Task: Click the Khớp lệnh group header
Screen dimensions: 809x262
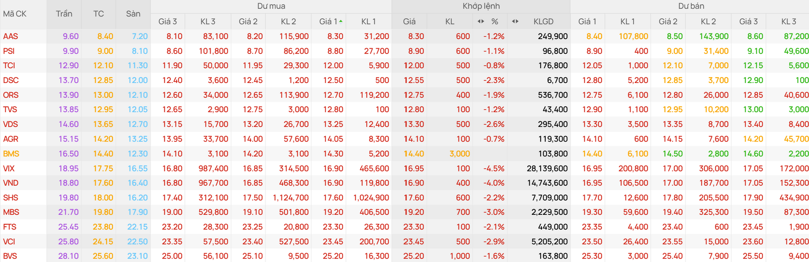Action: click(x=481, y=6)
